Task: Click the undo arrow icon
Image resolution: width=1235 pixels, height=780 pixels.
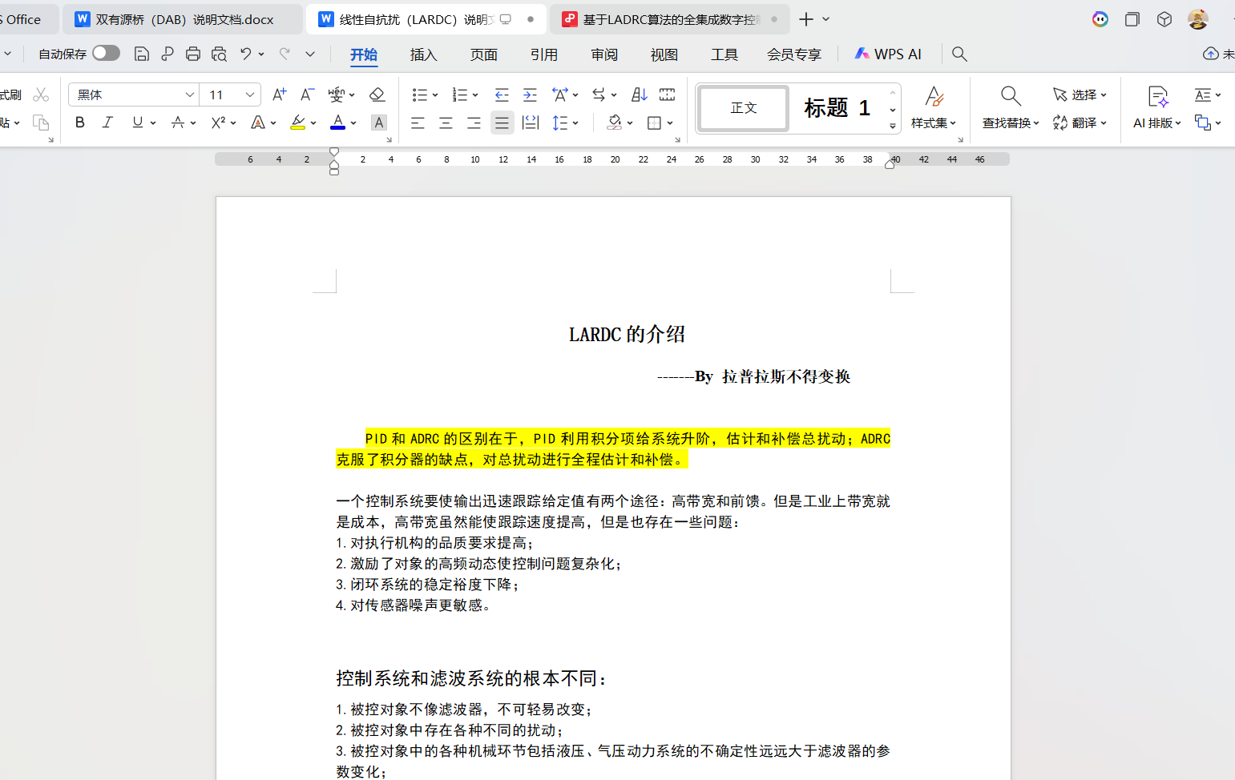Action: 246,54
